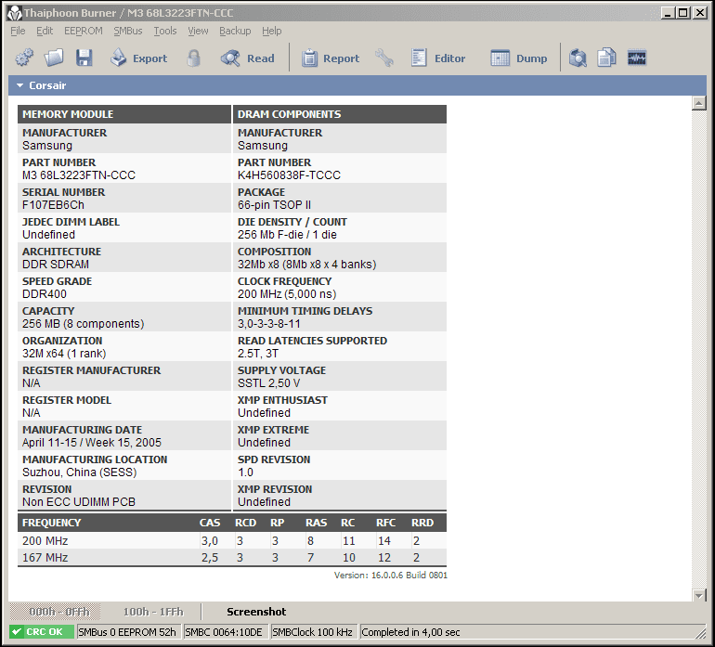Open settings via the gear icon

coord(24,58)
